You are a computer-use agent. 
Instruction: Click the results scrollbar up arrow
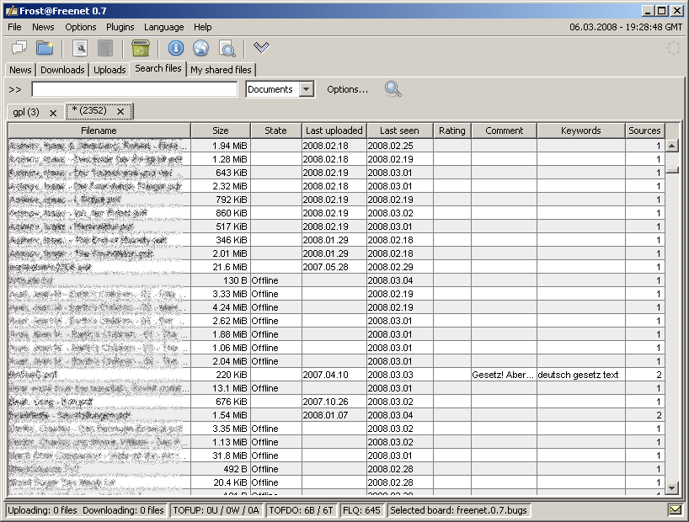pyautogui.click(x=672, y=146)
